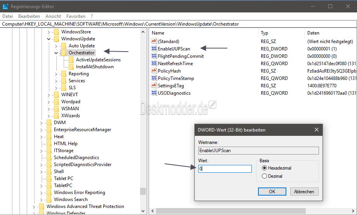The width and height of the screenshot is (357, 215).
Task: Collapse the WindowsUpdate tree node
Action: point(49,39)
